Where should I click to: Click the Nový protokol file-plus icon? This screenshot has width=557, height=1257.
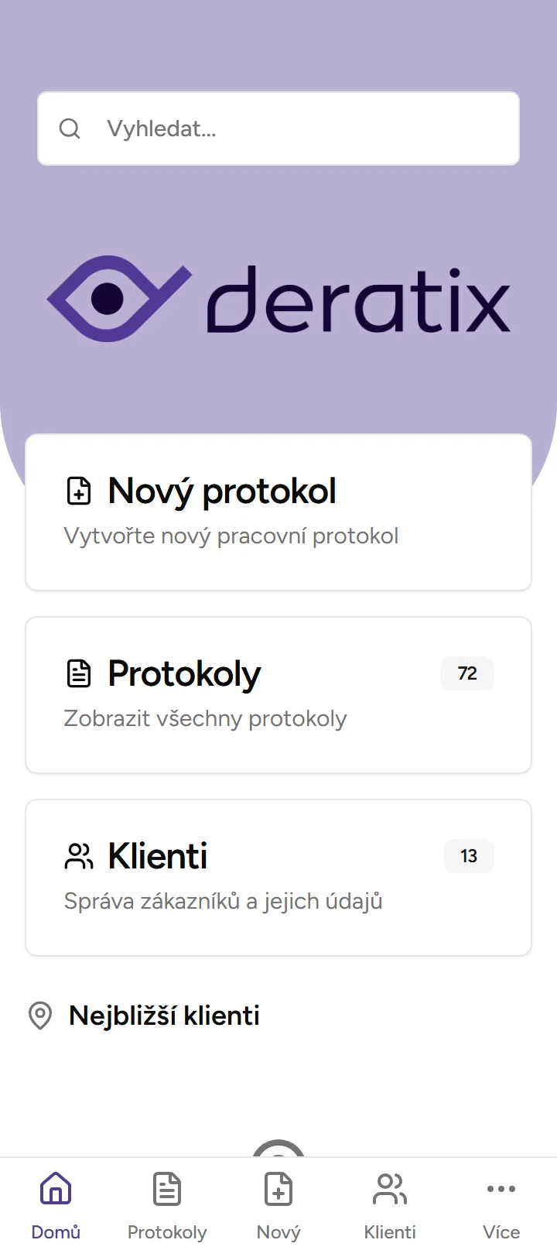tap(79, 491)
